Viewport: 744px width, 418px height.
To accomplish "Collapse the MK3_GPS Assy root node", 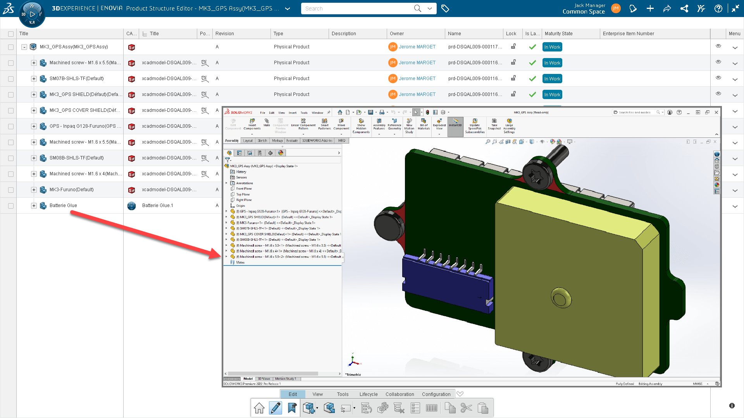I will point(24,47).
